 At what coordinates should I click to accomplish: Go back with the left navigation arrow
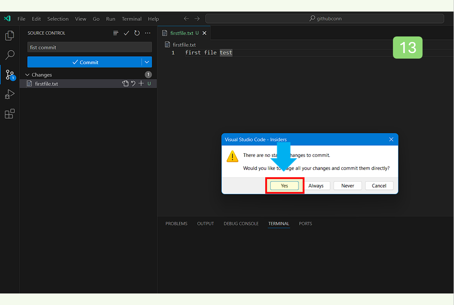[186, 18]
